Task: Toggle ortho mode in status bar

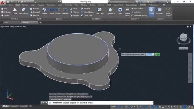Action: pos(128,107)
